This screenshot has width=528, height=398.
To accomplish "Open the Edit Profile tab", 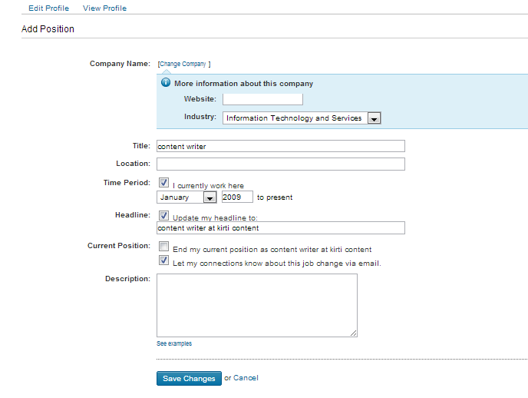I will pos(49,8).
